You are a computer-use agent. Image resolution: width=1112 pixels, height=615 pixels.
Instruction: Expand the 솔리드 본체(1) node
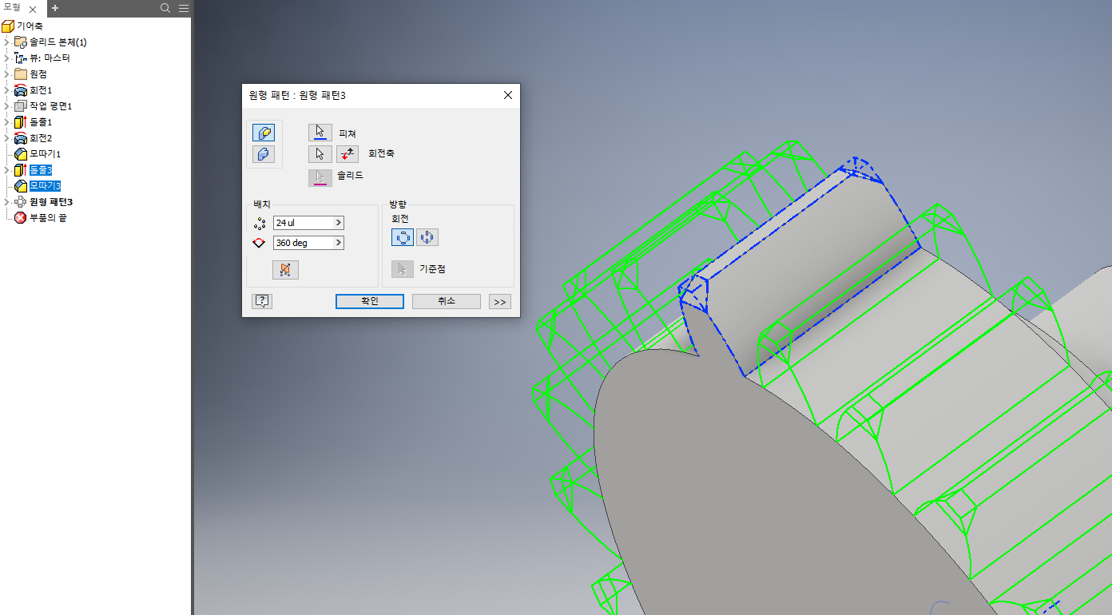tap(7, 42)
